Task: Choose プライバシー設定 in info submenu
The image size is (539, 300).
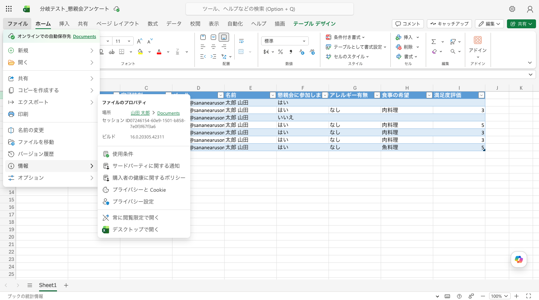Action: click(x=144, y=201)
